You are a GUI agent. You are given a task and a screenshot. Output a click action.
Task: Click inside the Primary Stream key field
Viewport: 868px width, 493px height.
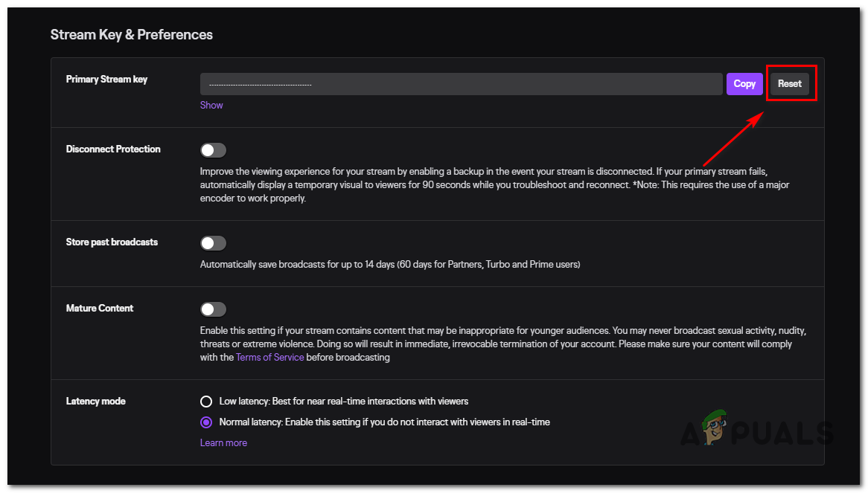(461, 84)
